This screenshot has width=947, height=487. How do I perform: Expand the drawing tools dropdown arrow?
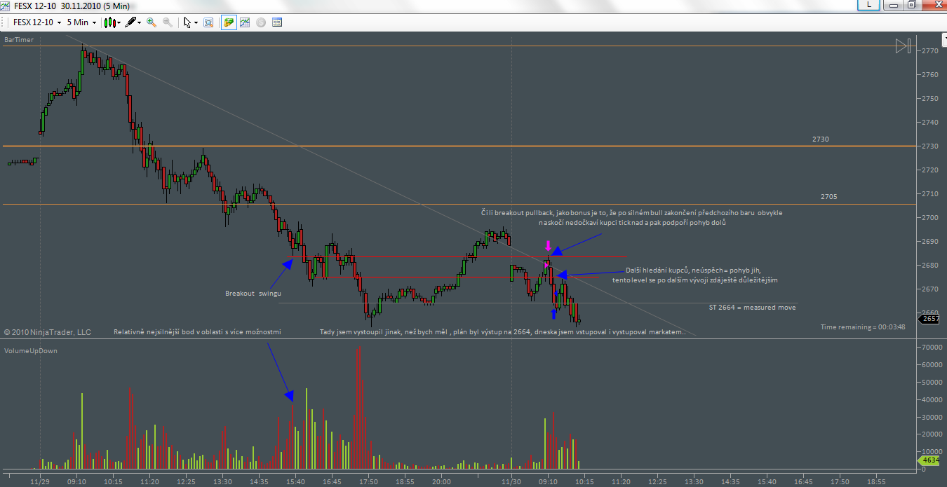tap(140, 22)
